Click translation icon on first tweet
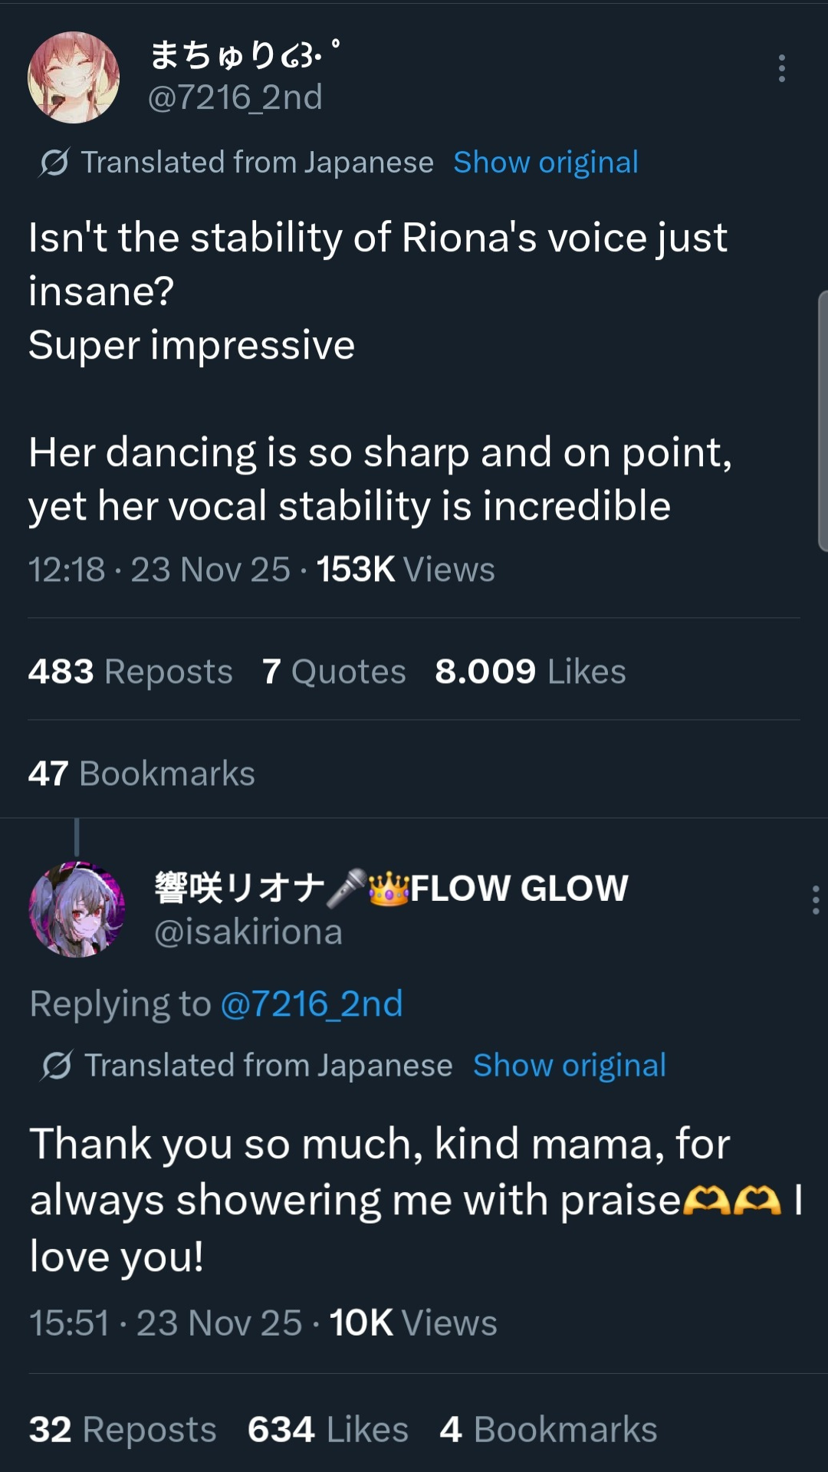The image size is (828, 1472). pyautogui.click(x=54, y=163)
